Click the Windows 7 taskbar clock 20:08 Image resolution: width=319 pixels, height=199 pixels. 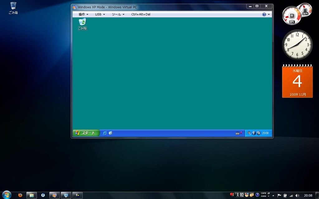click(308, 196)
